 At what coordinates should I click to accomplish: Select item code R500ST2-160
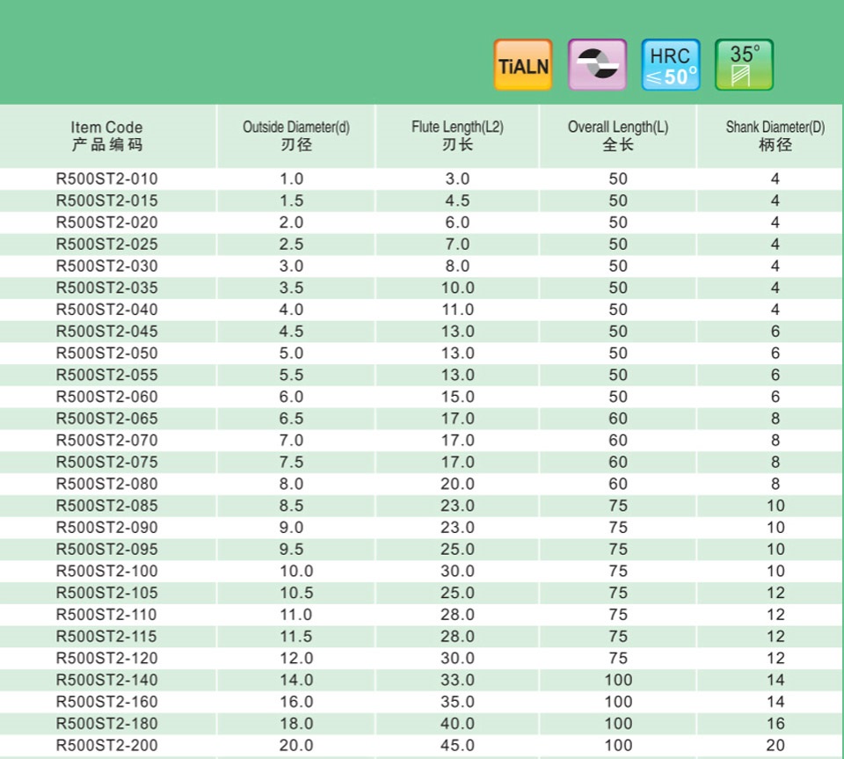107,702
